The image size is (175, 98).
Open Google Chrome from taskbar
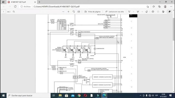coord(79,96)
